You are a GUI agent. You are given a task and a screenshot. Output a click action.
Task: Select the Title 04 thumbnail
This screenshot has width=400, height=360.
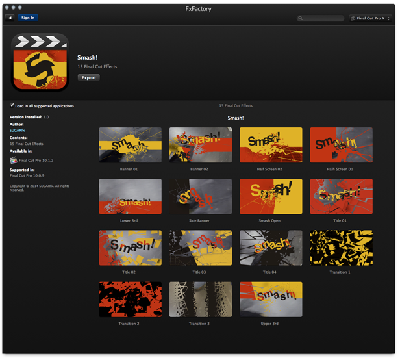click(x=271, y=248)
